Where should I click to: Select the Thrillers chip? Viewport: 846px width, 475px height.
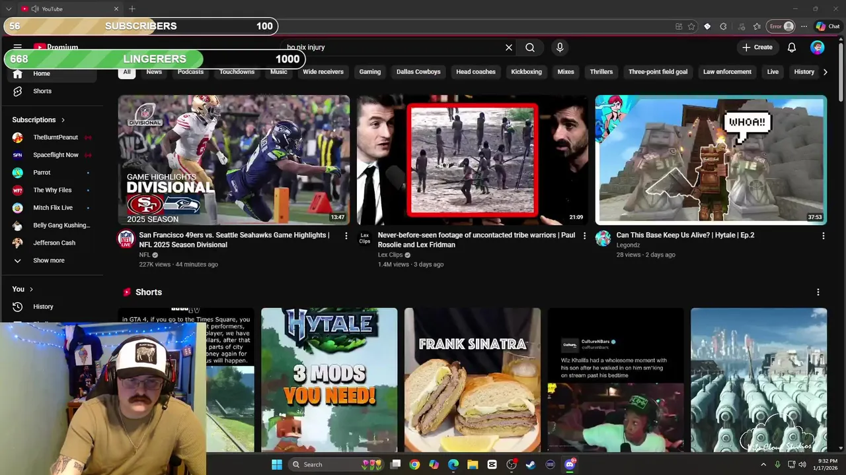(601, 72)
